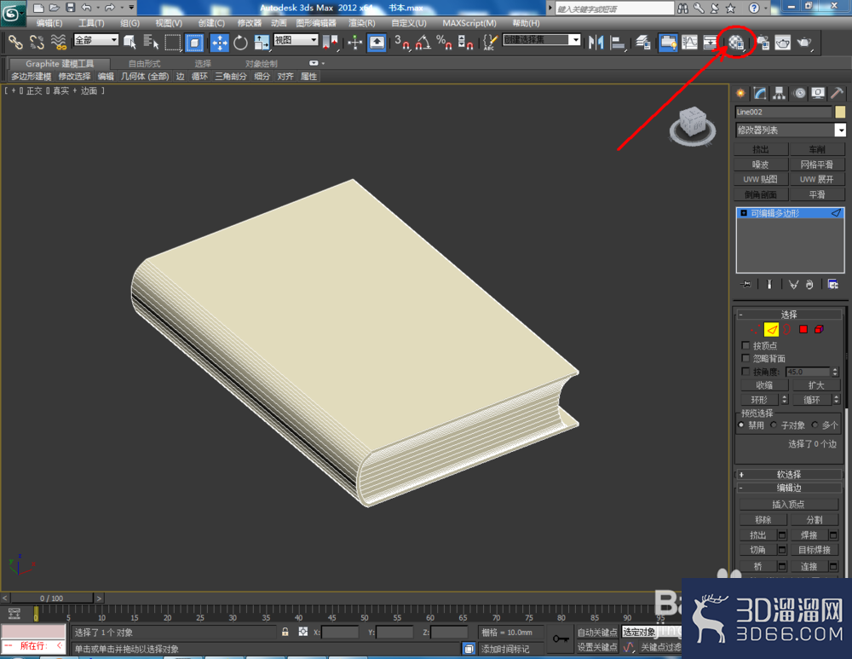Open the 工具(T) menu

tap(91, 23)
